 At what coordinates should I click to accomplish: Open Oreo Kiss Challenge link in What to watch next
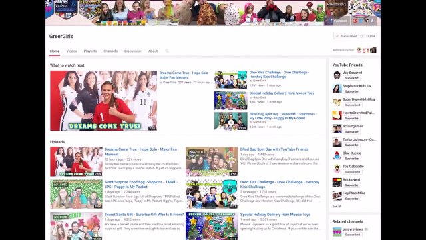(279, 75)
